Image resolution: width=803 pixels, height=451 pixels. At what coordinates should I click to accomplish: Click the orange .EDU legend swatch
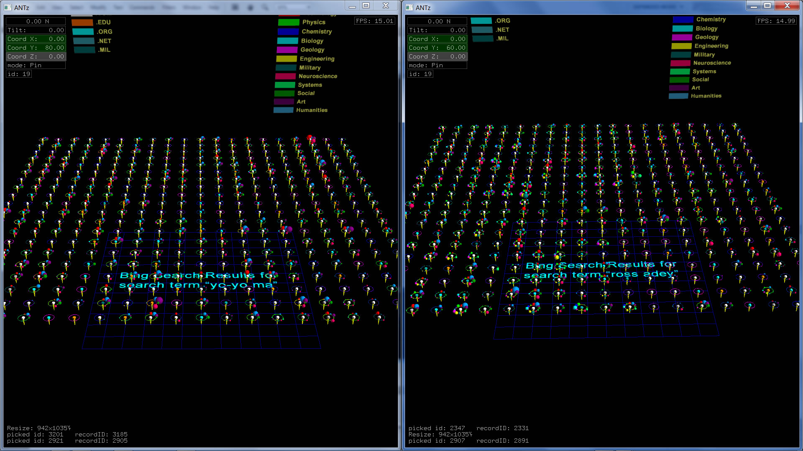click(x=82, y=23)
